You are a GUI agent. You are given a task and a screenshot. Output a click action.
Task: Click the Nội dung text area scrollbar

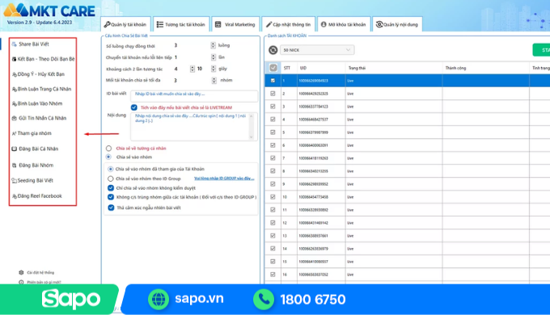[x=252, y=127]
